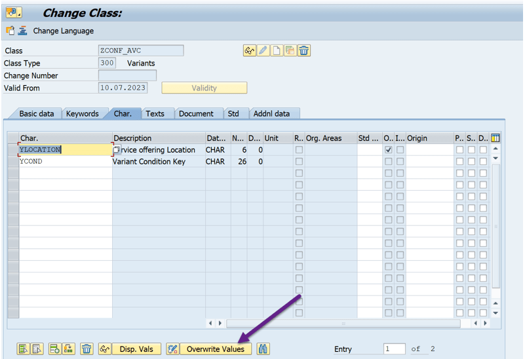Click the clipboard icon on the application toolbar
This screenshot has height=359, width=525.
10,31
